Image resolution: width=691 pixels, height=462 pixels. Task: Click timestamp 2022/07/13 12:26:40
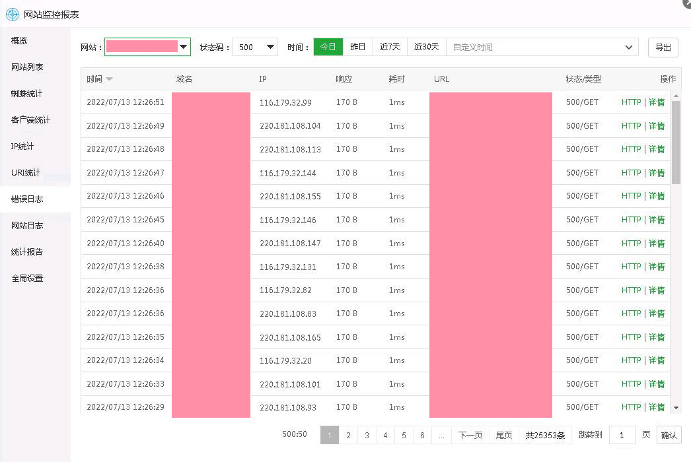[x=126, y=243]
